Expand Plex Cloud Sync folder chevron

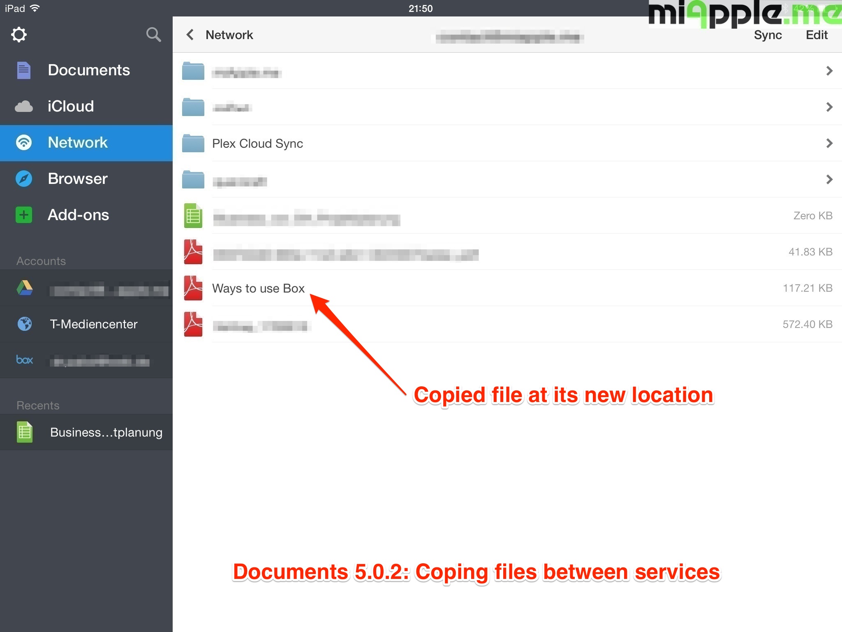pos(829,143)
